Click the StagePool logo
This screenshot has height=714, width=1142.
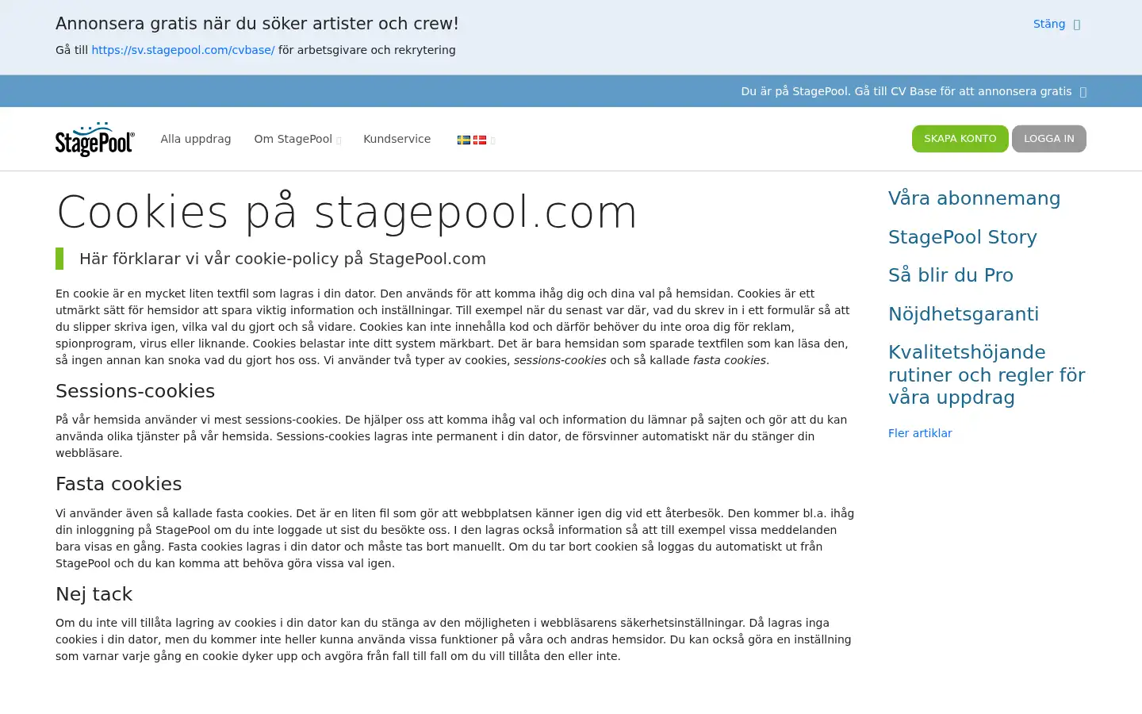[x=95, y=139]
